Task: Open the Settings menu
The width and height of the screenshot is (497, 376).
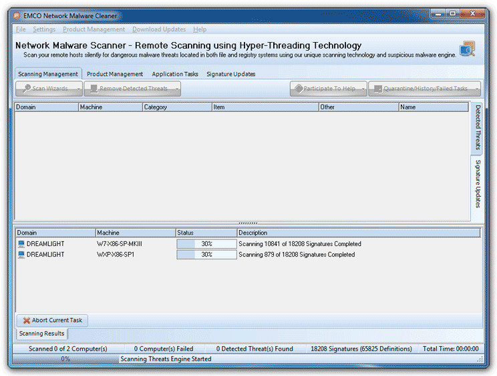Action: coord(44,29)
